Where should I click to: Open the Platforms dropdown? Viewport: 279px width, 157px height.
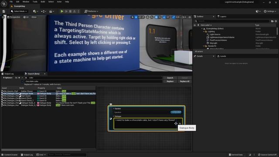pos(91,11)
